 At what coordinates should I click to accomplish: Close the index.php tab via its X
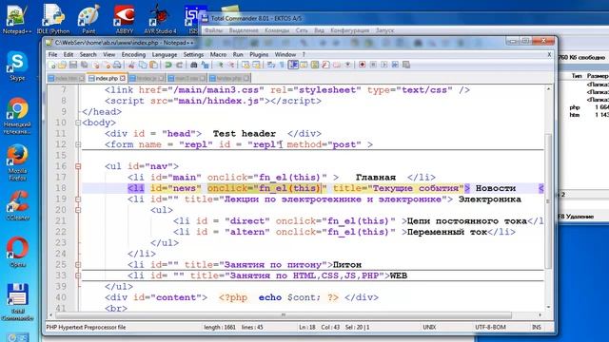point(123,78)
